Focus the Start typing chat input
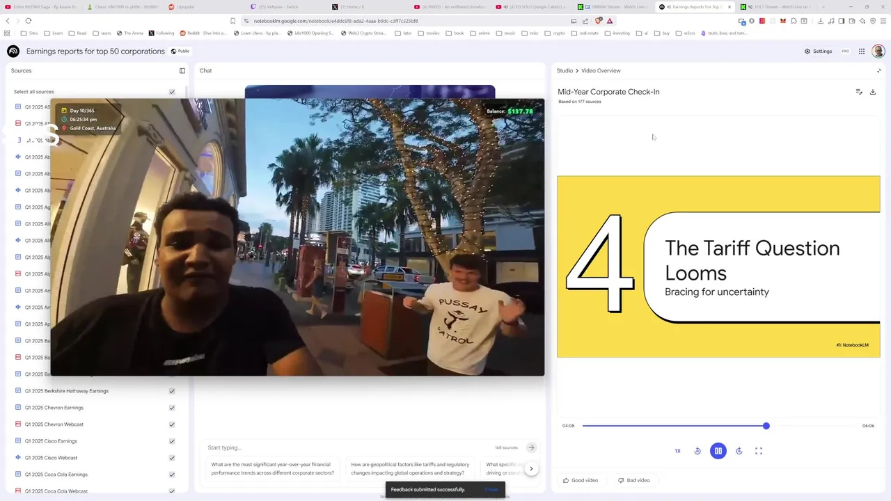891x501 pixels. [348, 447]
